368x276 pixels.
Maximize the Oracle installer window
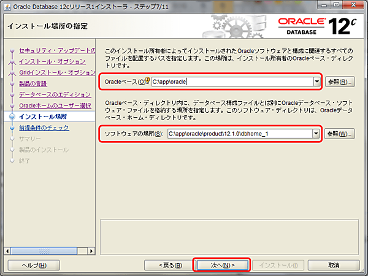tap(337, 6)
